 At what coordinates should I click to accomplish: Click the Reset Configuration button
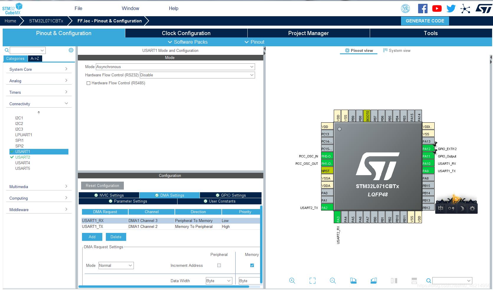102,185
